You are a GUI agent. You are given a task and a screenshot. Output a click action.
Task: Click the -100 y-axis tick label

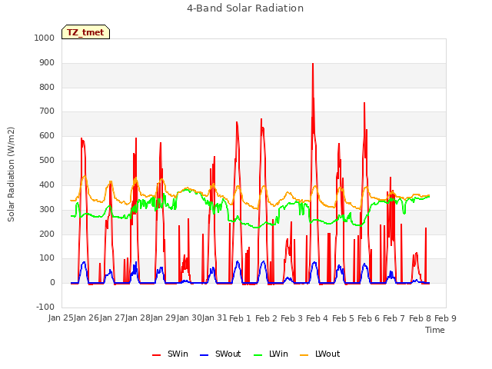45,307
